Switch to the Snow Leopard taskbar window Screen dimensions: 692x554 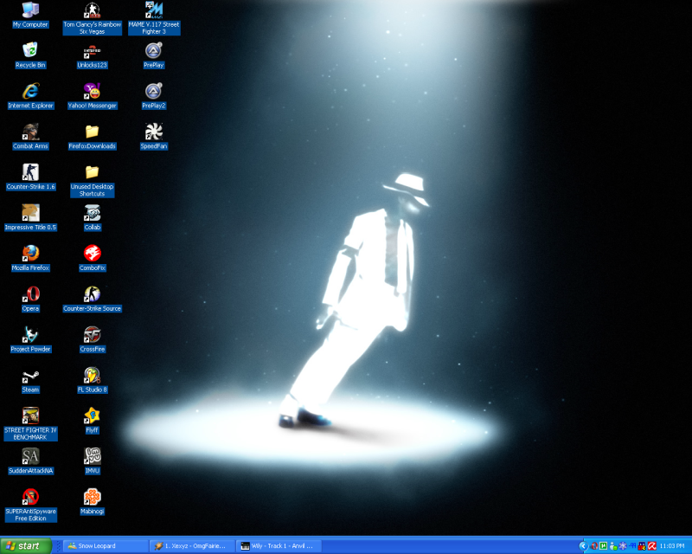(x=105, y=546)
